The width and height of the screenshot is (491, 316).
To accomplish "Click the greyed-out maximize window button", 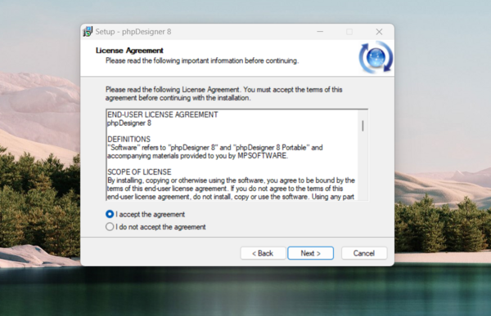I will coord(349,32).
